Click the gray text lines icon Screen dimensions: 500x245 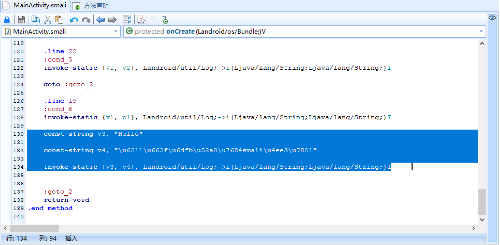154,20
